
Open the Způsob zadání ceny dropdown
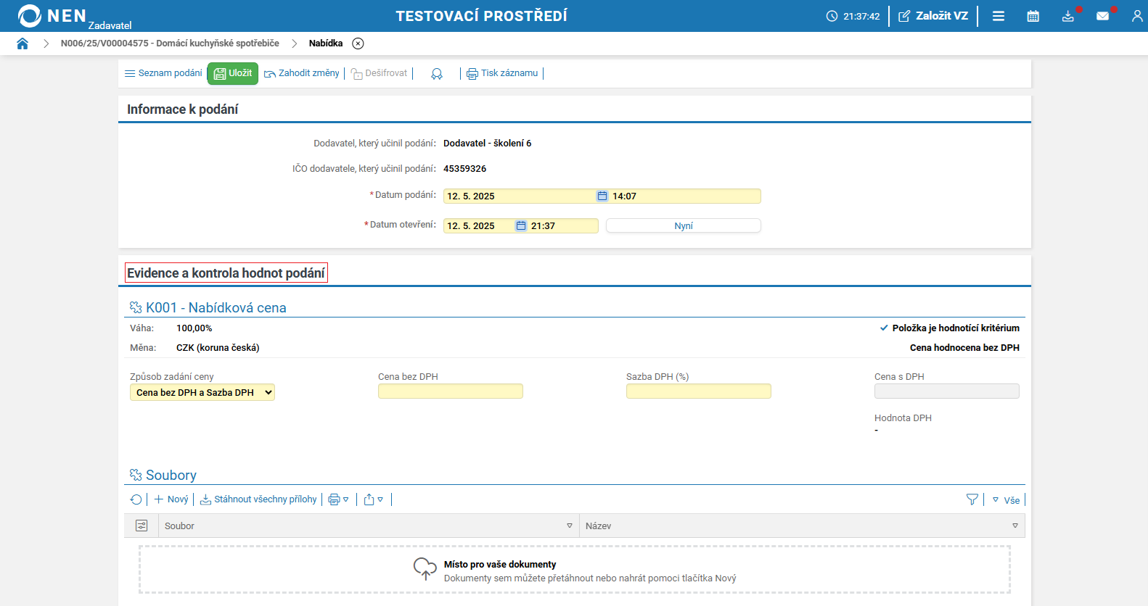point(202,392)
